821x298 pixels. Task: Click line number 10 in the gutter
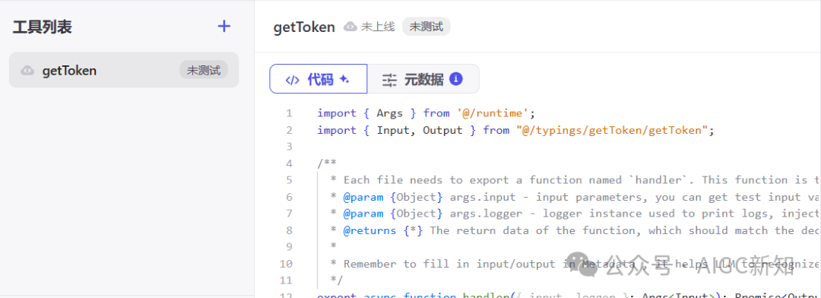coord(287,264)
